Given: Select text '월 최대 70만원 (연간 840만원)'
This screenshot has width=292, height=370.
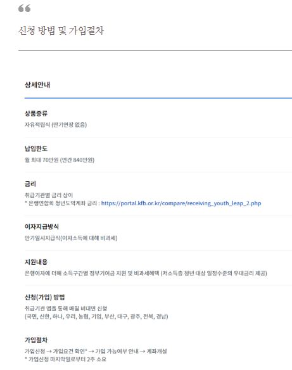Looking at the screenshot, I should tap(60, 160).
